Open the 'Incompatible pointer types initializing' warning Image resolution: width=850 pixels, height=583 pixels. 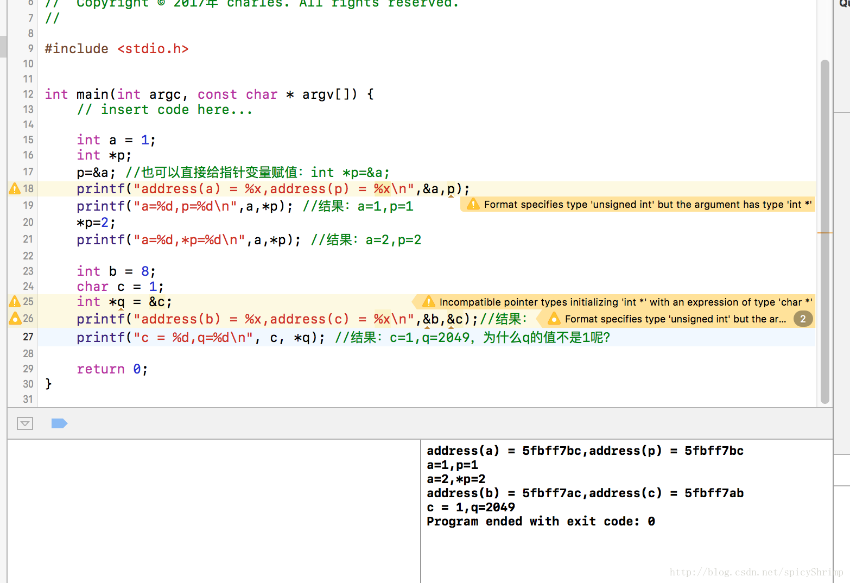(614, 302)
